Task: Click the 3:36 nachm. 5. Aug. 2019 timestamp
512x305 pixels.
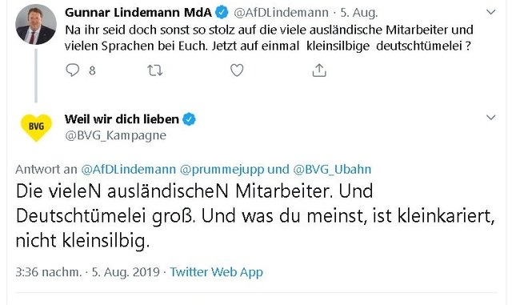Action: tap(87, 272)
